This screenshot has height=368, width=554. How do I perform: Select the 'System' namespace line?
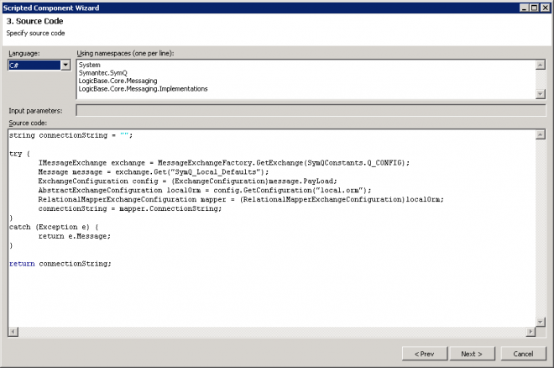90,65
